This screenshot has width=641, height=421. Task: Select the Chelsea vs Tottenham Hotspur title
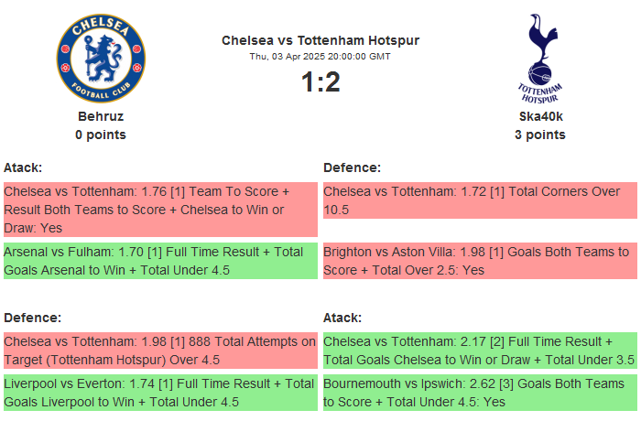tap(320, 40)
